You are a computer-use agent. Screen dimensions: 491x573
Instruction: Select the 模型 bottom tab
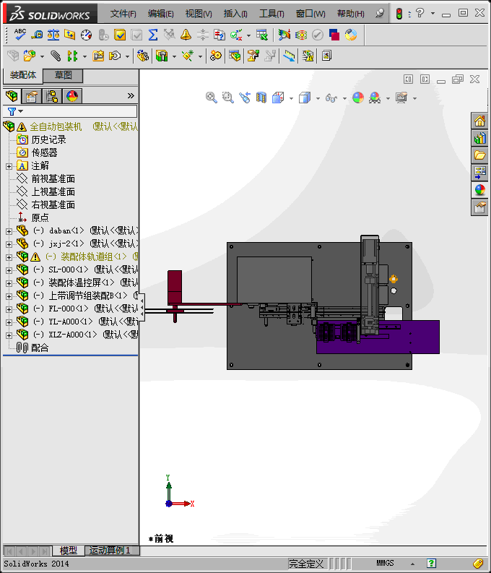click(x=69, y=551)
